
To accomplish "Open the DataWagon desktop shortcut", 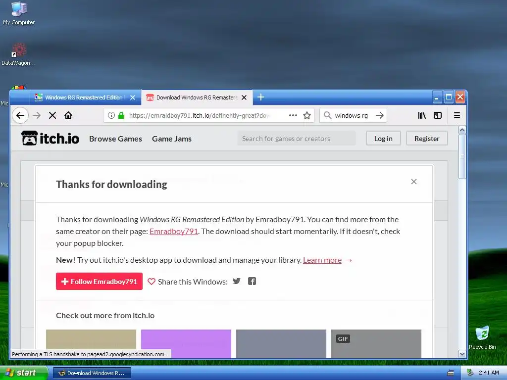I will 18,54.
